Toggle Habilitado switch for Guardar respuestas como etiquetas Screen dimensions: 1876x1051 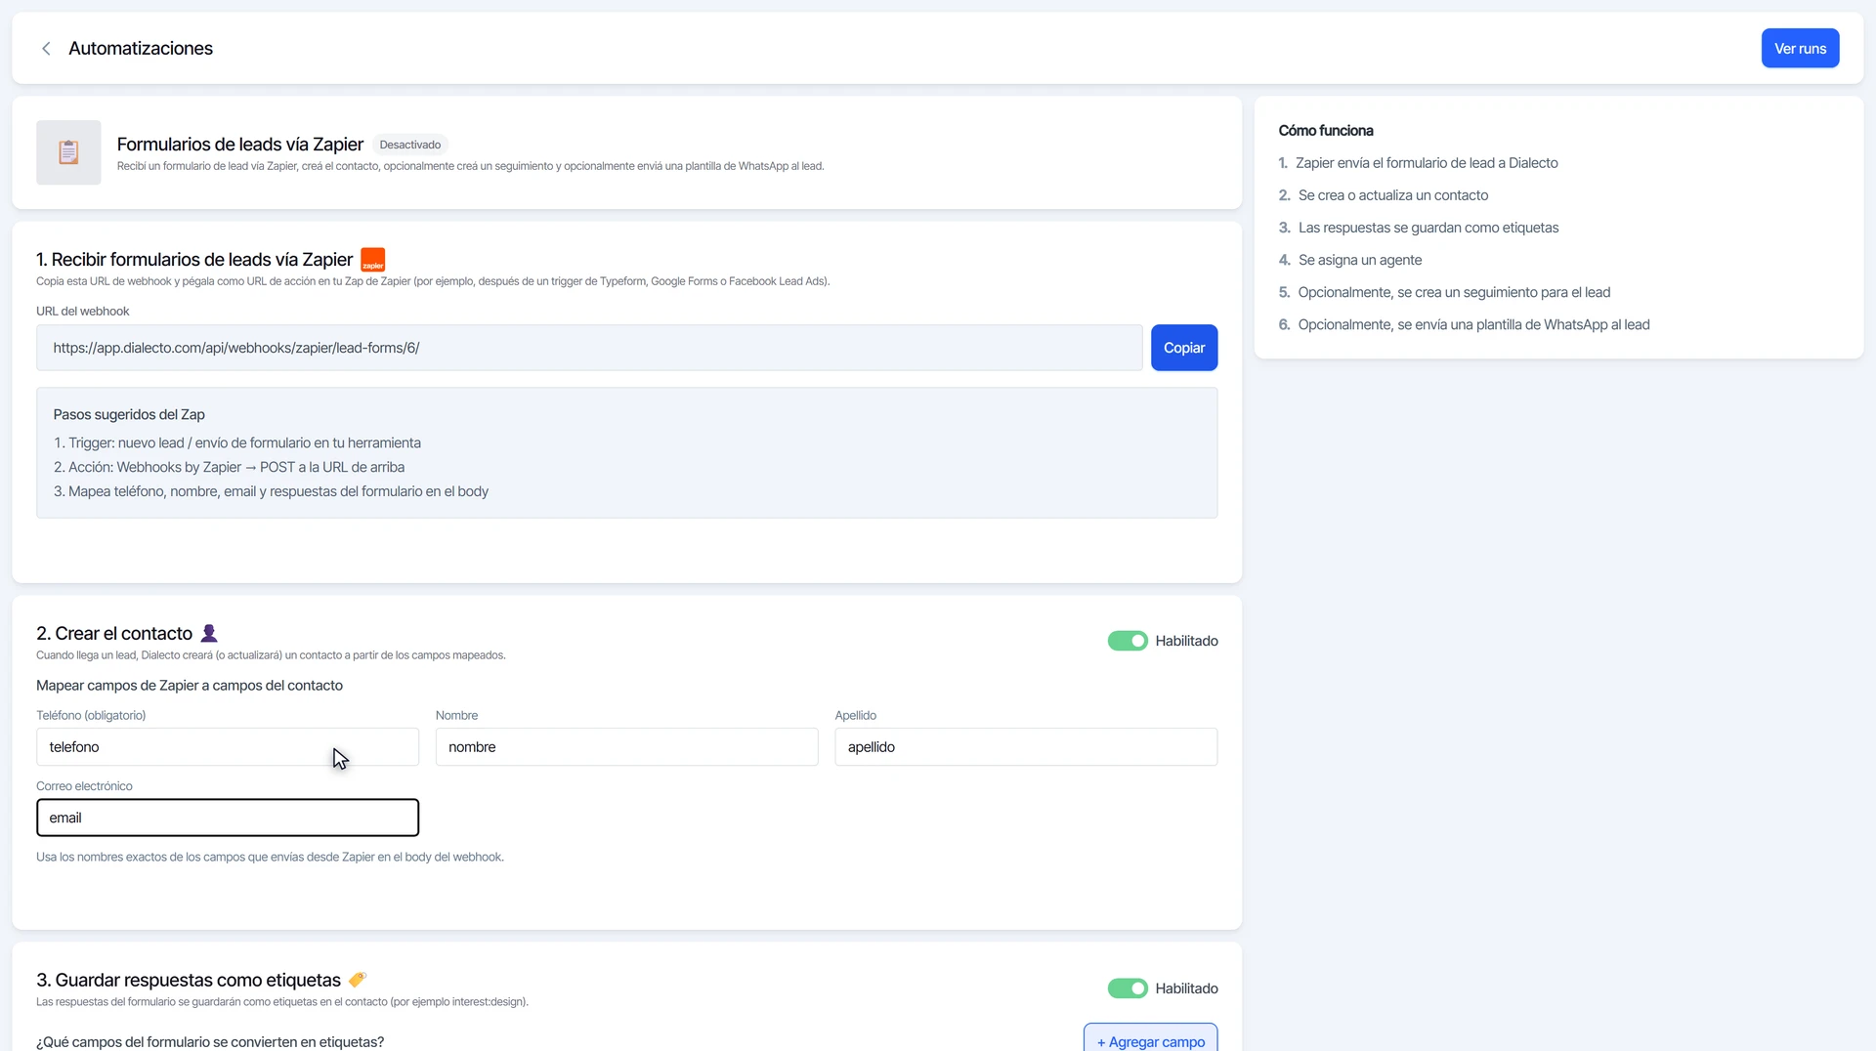(1128, 988)
